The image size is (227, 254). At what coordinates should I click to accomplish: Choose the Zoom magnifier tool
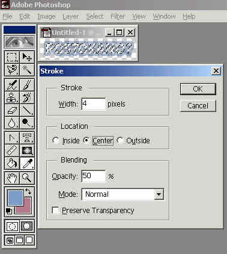point(27,178)
